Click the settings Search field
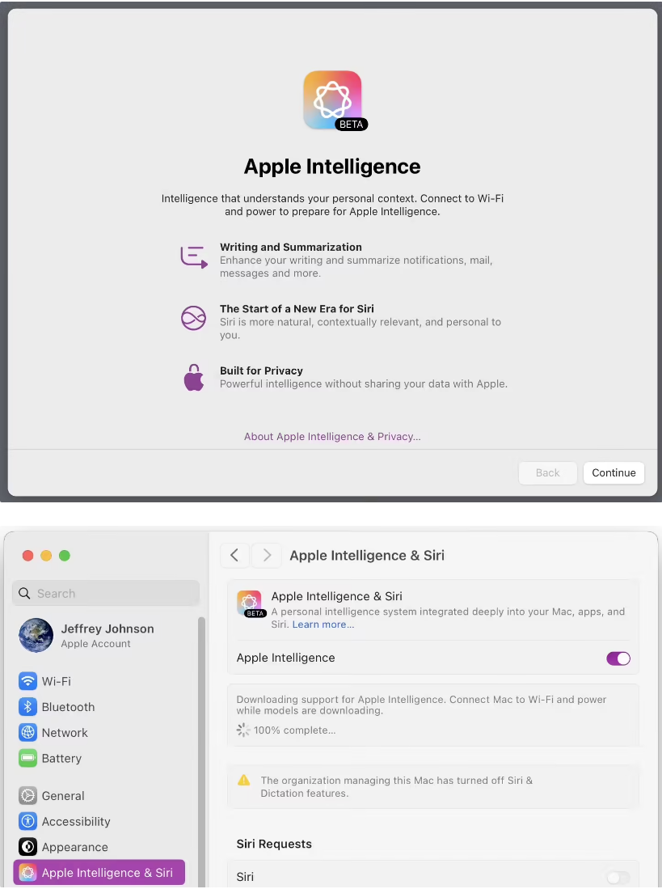Image resolution: width=662 pixels, height=889 pixels. click(105, 593)
